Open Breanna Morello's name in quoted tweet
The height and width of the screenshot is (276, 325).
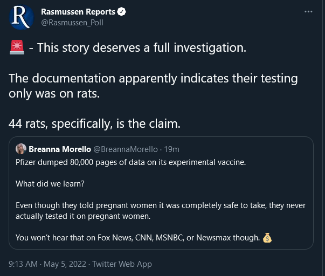point(60,149)
